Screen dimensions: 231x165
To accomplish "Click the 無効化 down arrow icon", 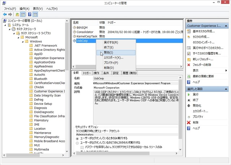I will (x=189, y=106).
